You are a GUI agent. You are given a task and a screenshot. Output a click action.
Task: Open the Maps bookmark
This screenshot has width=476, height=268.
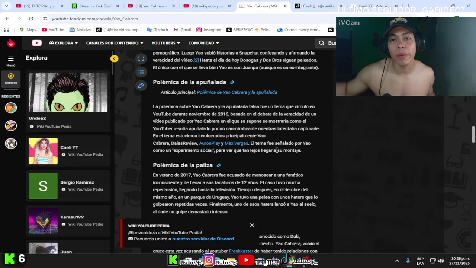point(28,30)
